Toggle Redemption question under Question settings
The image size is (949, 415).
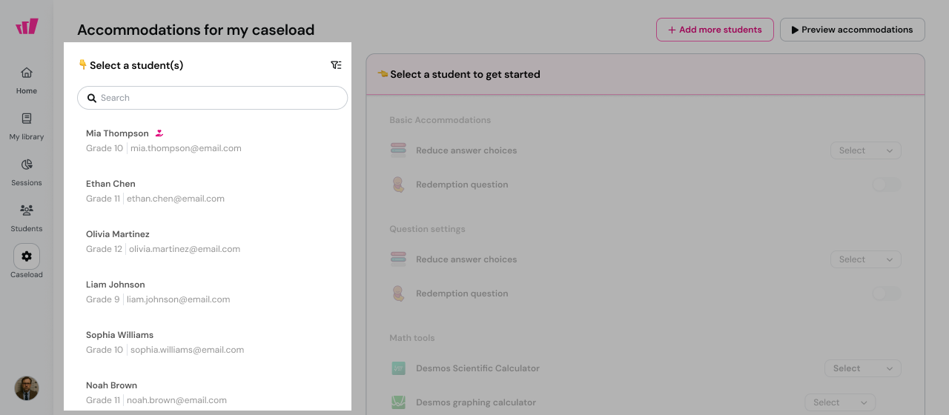click(887, 293)
